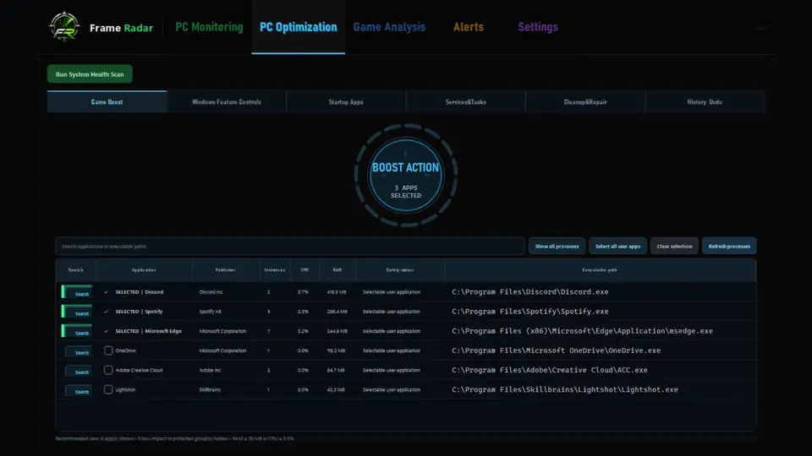Screen dimensions: 812x456
Task: Click the Publisher column header
Action: pyautogui.click(x=225, y=270)
